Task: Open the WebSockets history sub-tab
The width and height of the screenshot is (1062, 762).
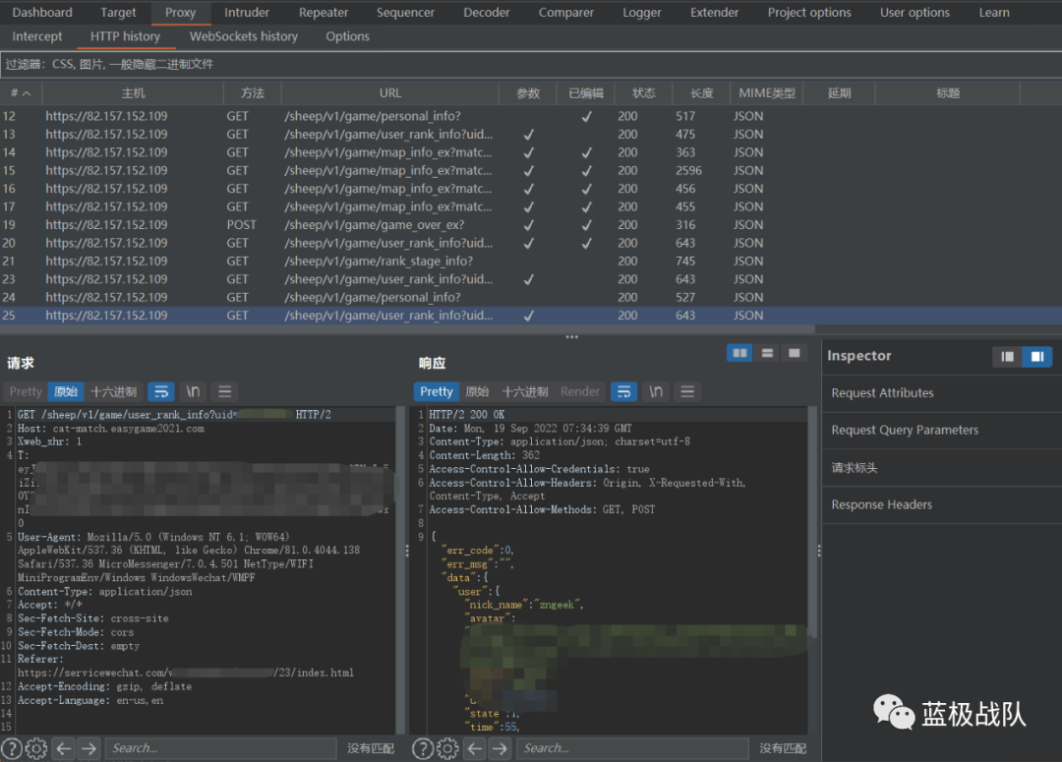Action: (244, 36)
